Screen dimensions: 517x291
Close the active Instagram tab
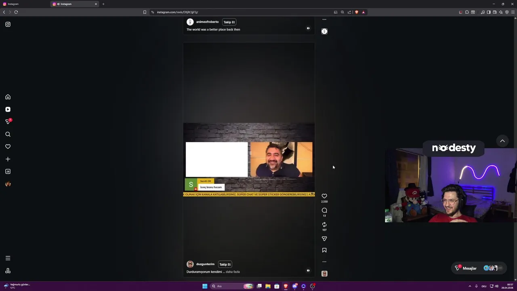[96, 4]
